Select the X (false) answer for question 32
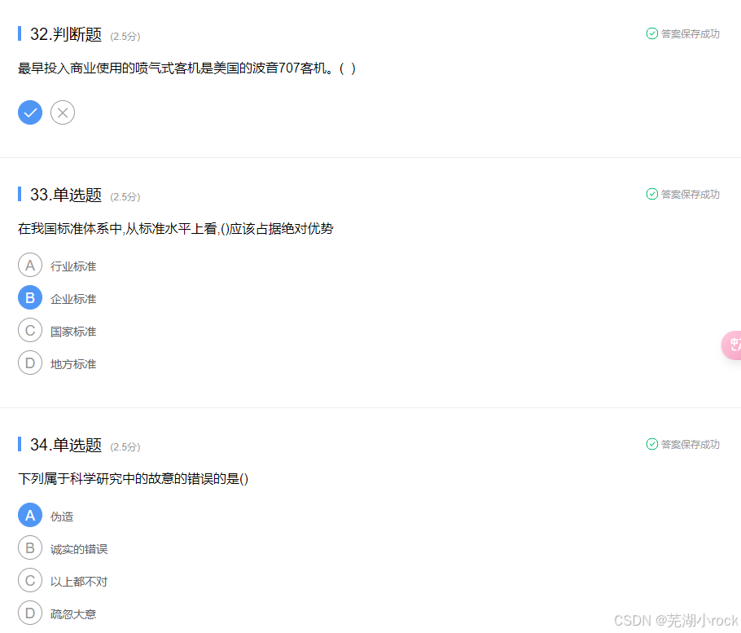Image resolution: width=741 pixels, height=633 pixels. 63,112
